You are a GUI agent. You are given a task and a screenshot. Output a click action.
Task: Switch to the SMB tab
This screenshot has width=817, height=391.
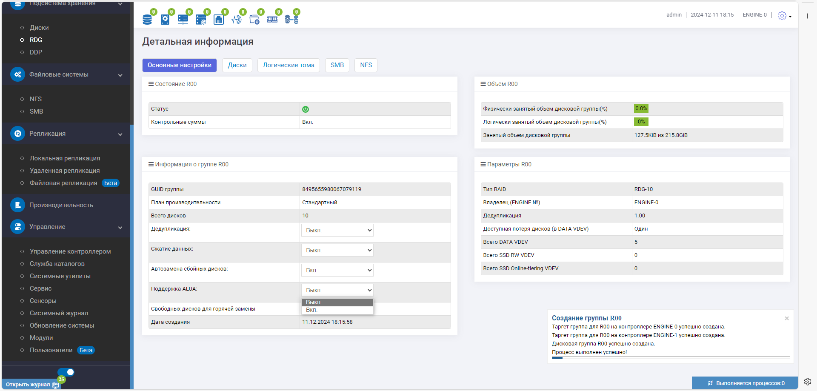[x=337, y=65]
